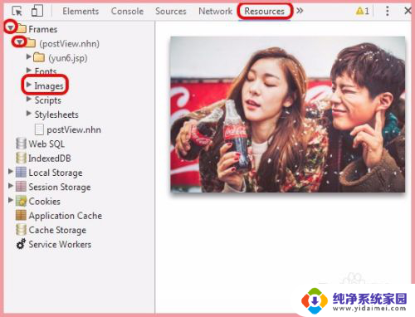415x317 pixels.
Task: Click the Web SQL database icon
Action: point(21,144)
